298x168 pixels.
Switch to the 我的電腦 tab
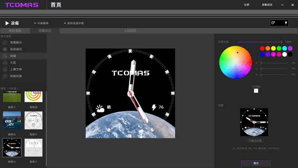(x=15, y=31)
